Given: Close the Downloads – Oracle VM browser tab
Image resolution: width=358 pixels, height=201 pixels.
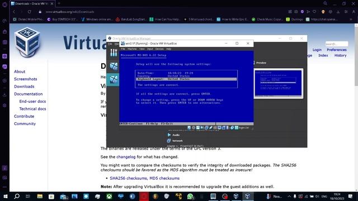Looking at the screenshot, I should coord(52,4).
